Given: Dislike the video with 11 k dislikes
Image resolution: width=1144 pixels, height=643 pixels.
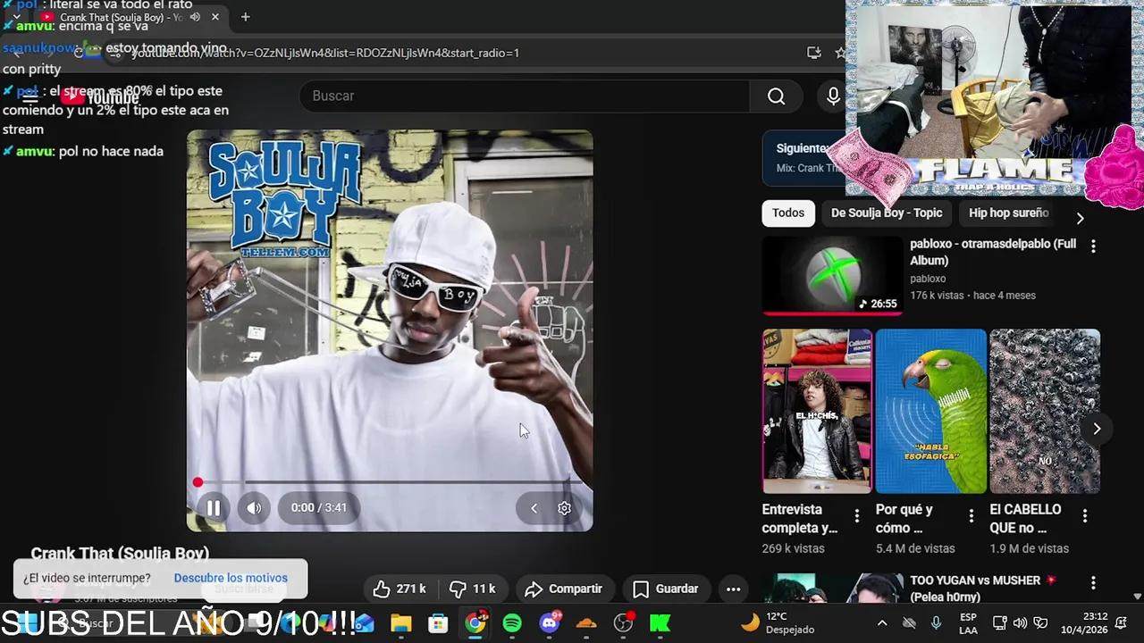Looking at the screenshot, I should tap(473, 589).
